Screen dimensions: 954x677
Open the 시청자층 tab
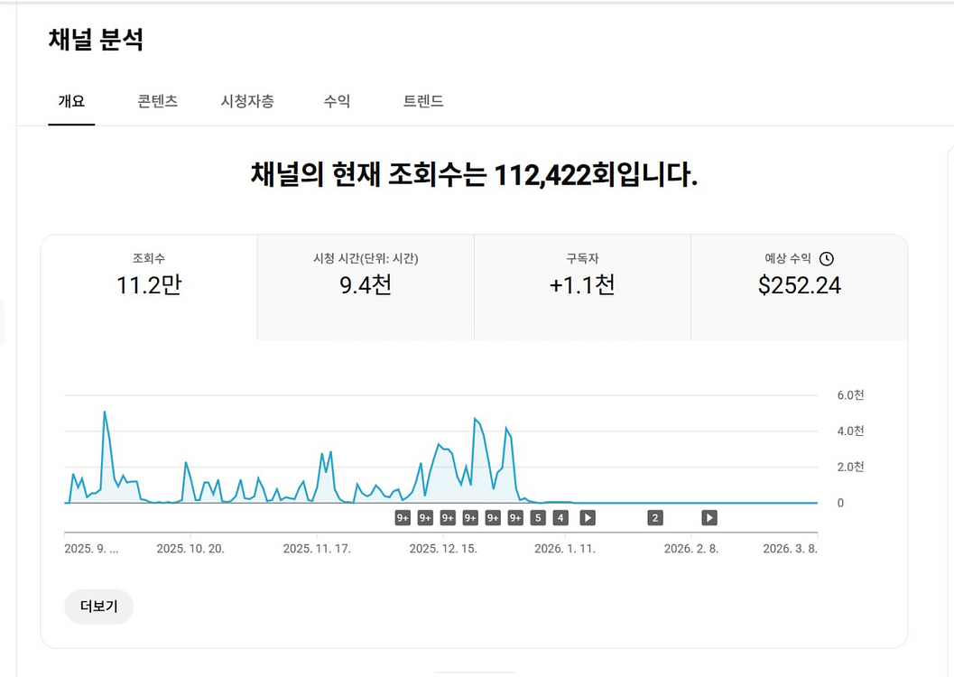[x=247, y=101]
